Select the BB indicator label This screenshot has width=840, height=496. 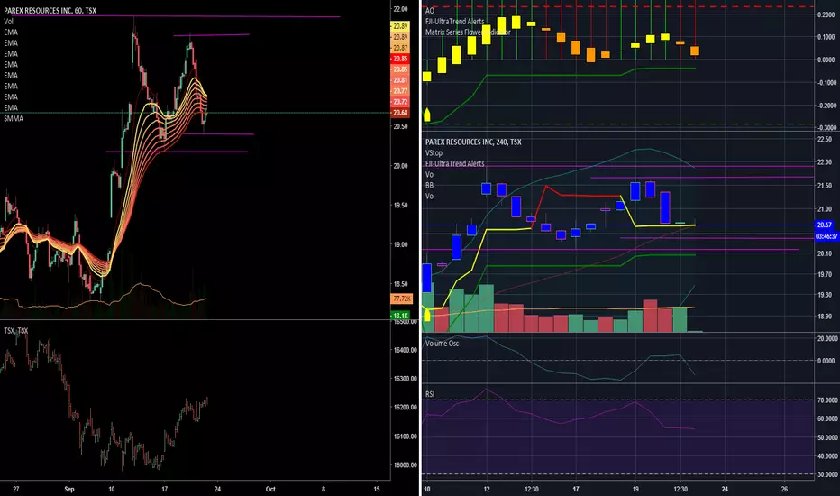[429, 185]
